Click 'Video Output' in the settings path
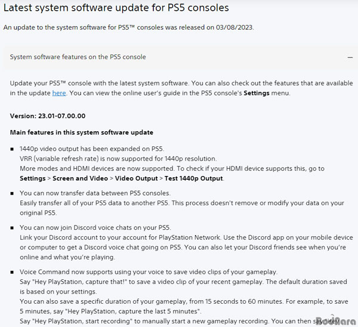 (x=136, y=178)
